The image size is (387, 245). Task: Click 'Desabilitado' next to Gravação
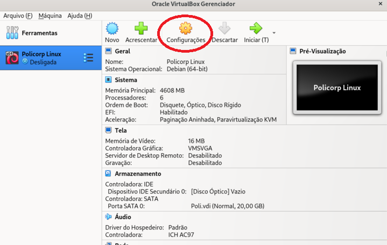click(x=205, y=163)
